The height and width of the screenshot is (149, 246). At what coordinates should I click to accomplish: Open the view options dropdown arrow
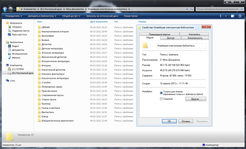(226, 16)
